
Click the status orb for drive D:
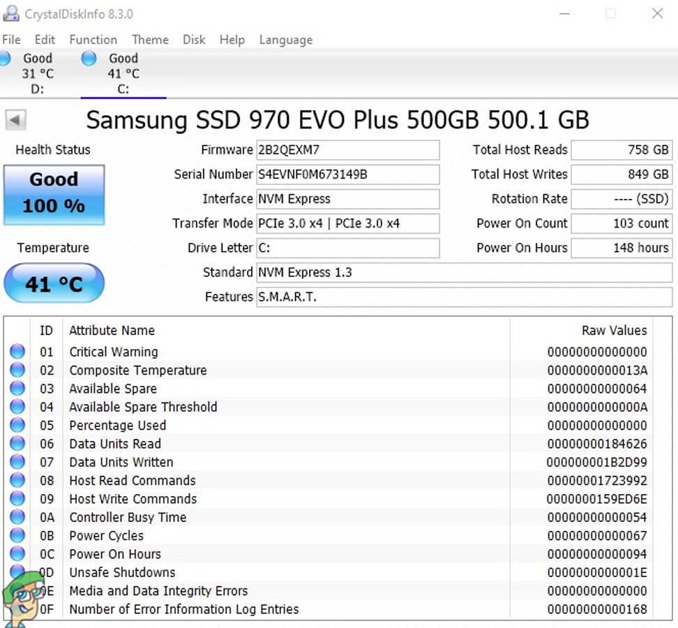(x=4, y=59)
